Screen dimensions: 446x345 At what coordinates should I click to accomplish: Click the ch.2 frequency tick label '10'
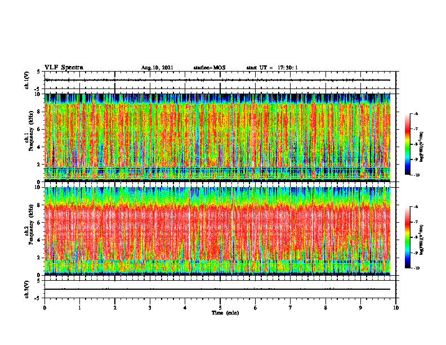point(38,188)
